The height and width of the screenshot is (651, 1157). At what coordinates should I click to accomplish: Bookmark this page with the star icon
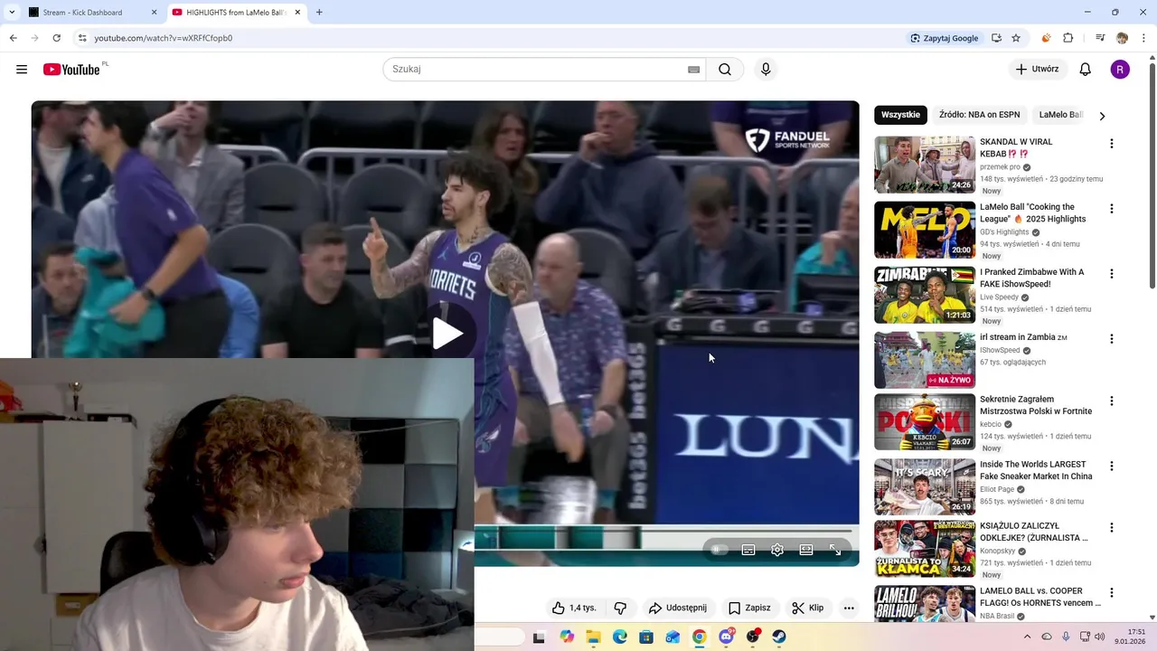[x=1016, y=38]
